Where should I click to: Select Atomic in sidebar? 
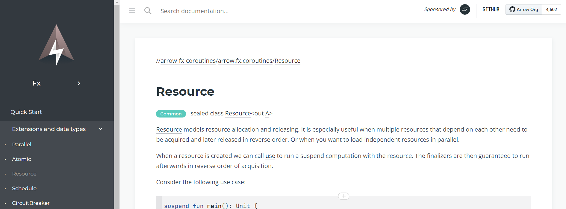click(22, 159)
